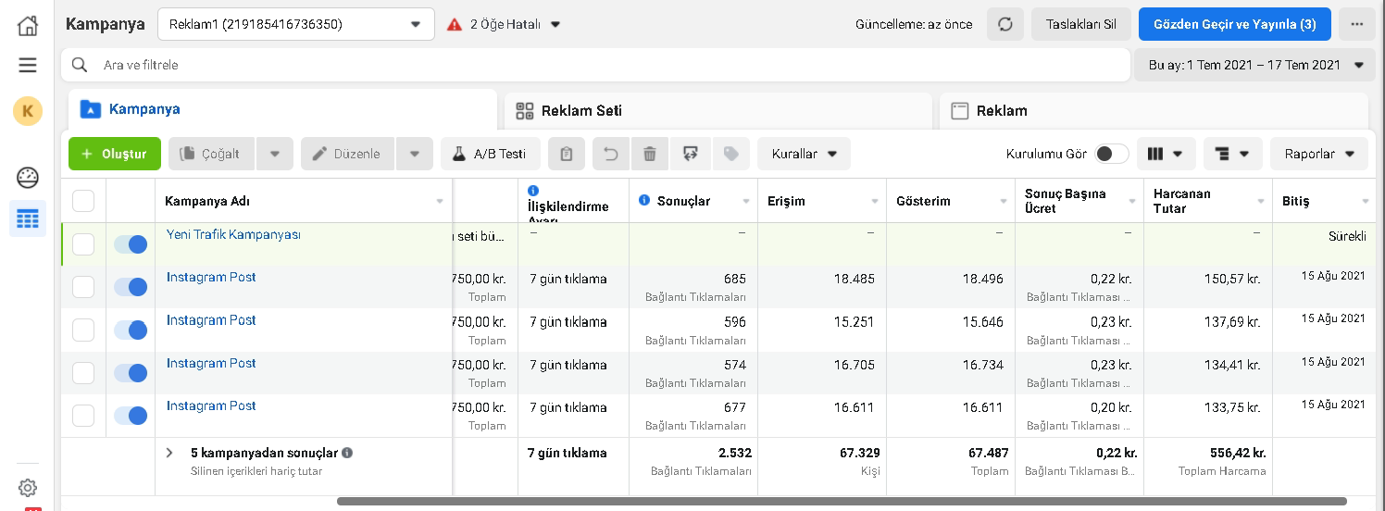Click info icon next to 5 kampanyadan sonuçlar
The width and height of the screenshot is (1385, 511).
pyautogui.click(x=347, y=454)
